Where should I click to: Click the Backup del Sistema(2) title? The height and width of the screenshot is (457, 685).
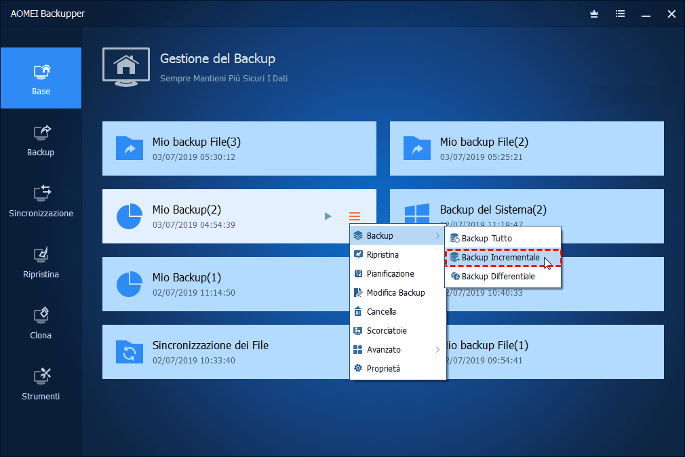(x=493, y=210)
